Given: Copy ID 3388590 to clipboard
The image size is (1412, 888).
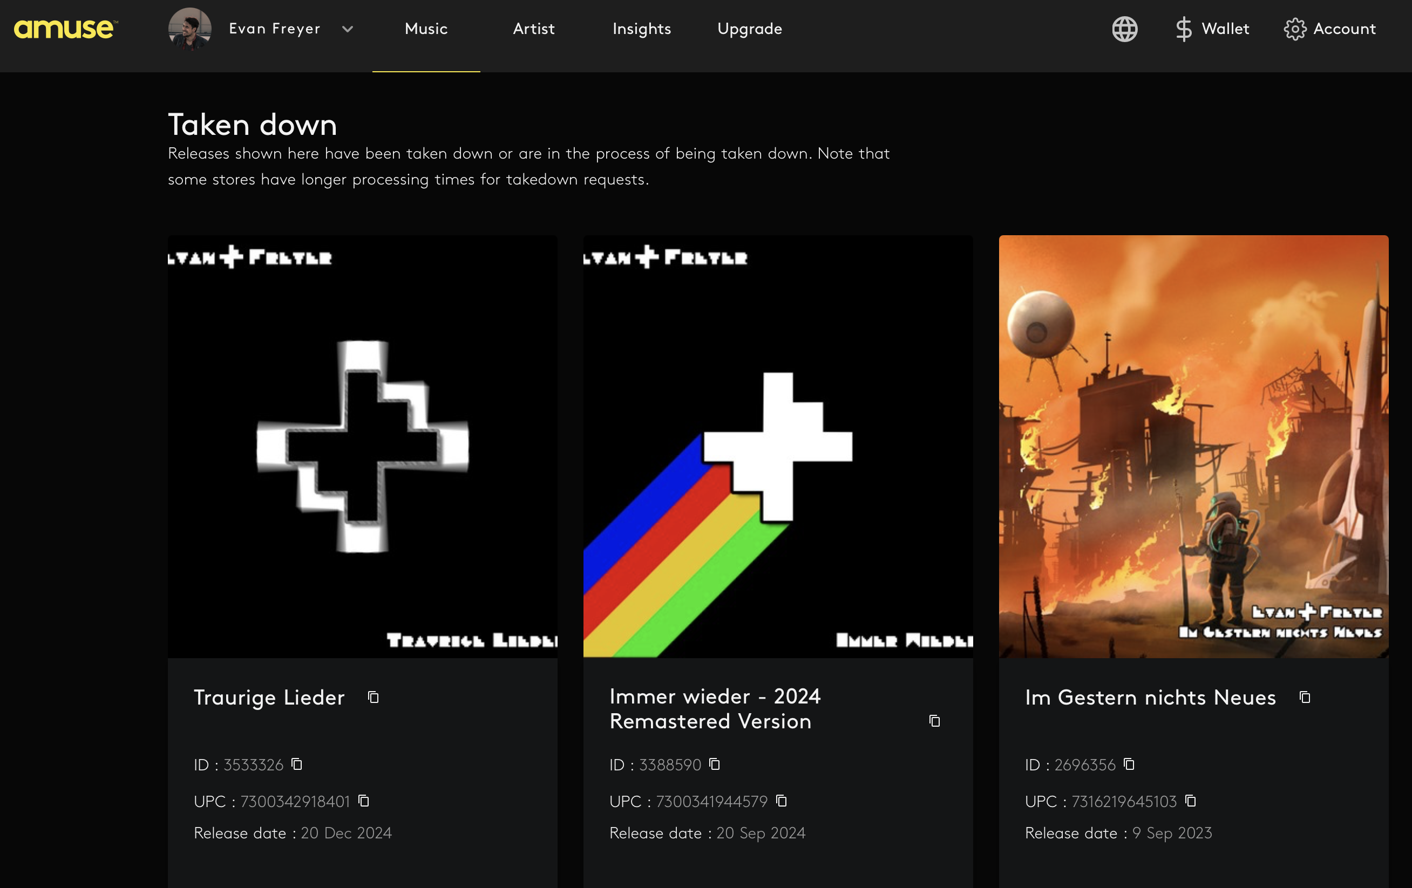Looking at the screenshot, I should click(714, 764).
